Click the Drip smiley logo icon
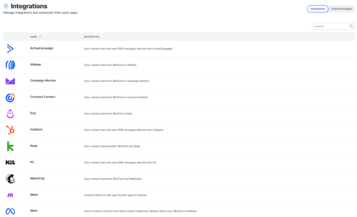Viewport: 357px width, 217px height. click(10, 114)
